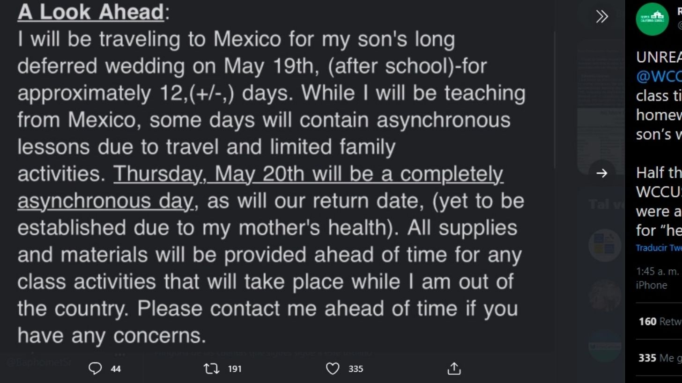
Task: View the 160 Retweets list
Action: (x=660, y=321)
